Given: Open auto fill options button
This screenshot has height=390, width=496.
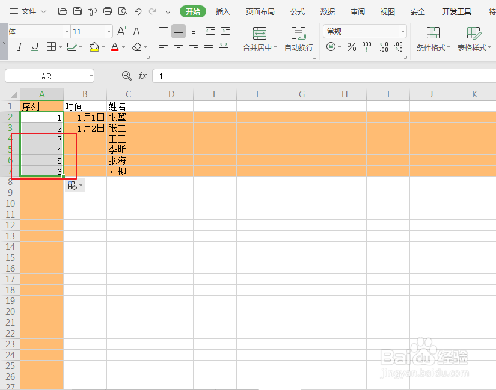Looking at the screenshot, I should [x=75, y=186].
